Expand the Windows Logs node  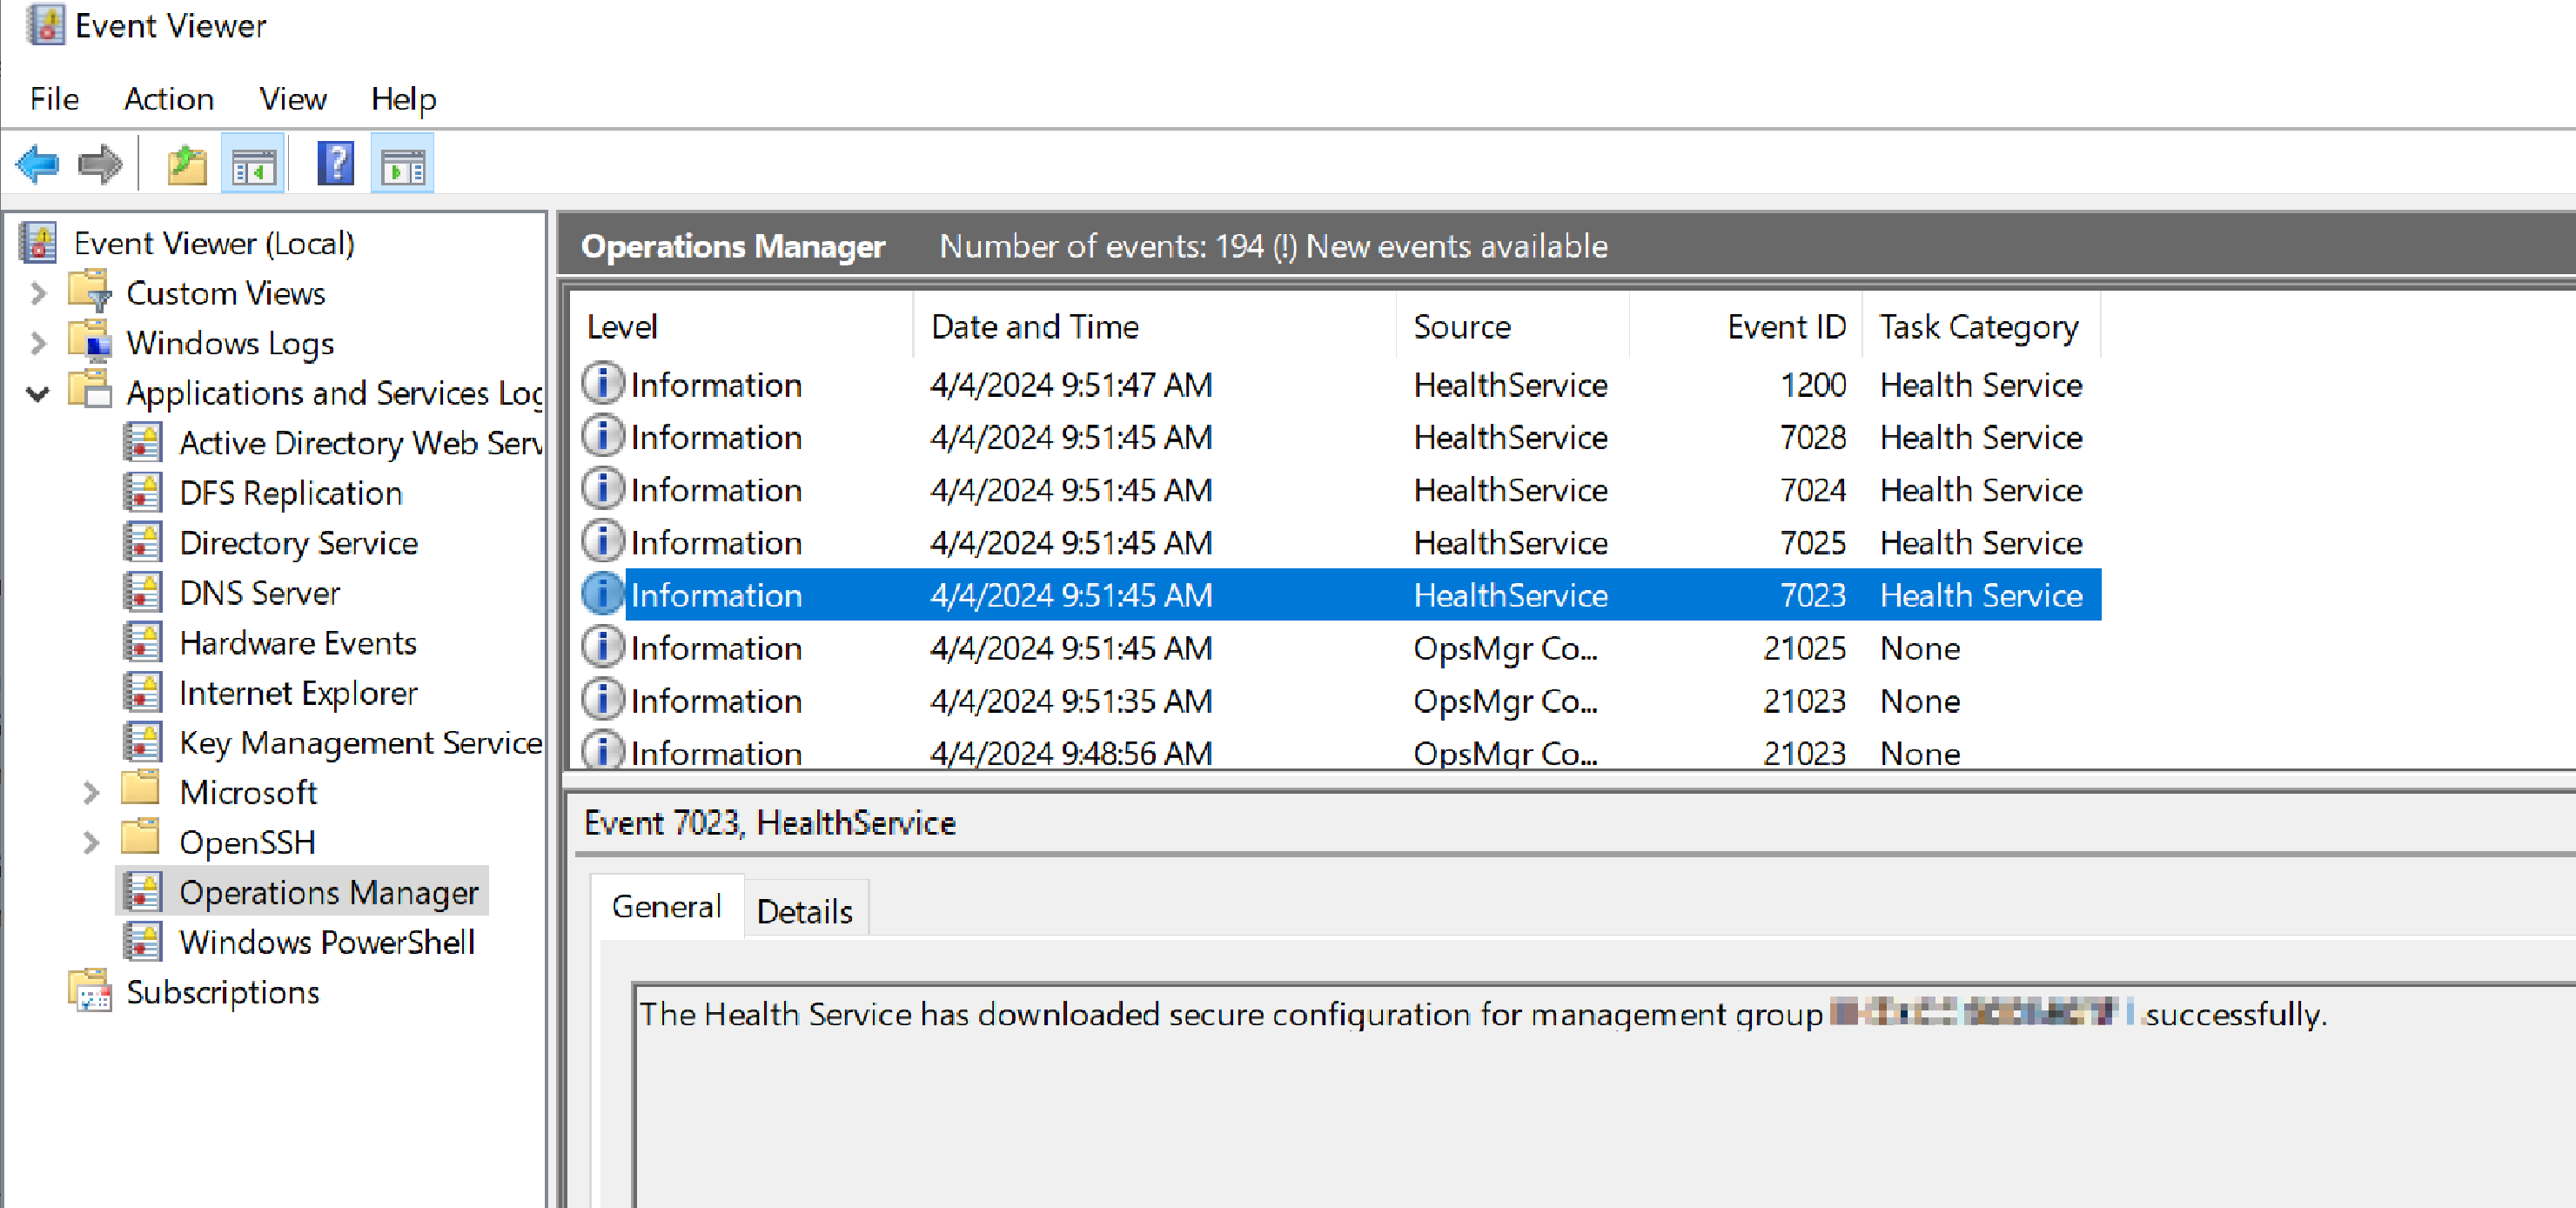coord(38,343)
